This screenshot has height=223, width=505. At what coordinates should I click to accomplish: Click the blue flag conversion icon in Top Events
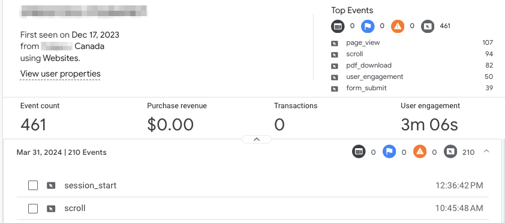point(368,26)
